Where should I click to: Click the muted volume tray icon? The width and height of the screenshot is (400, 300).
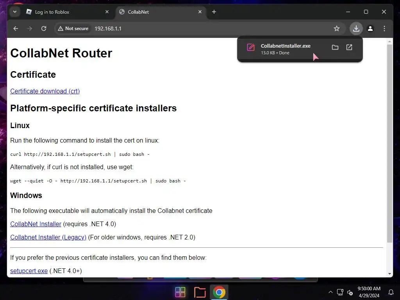click(x=350, y=293)
